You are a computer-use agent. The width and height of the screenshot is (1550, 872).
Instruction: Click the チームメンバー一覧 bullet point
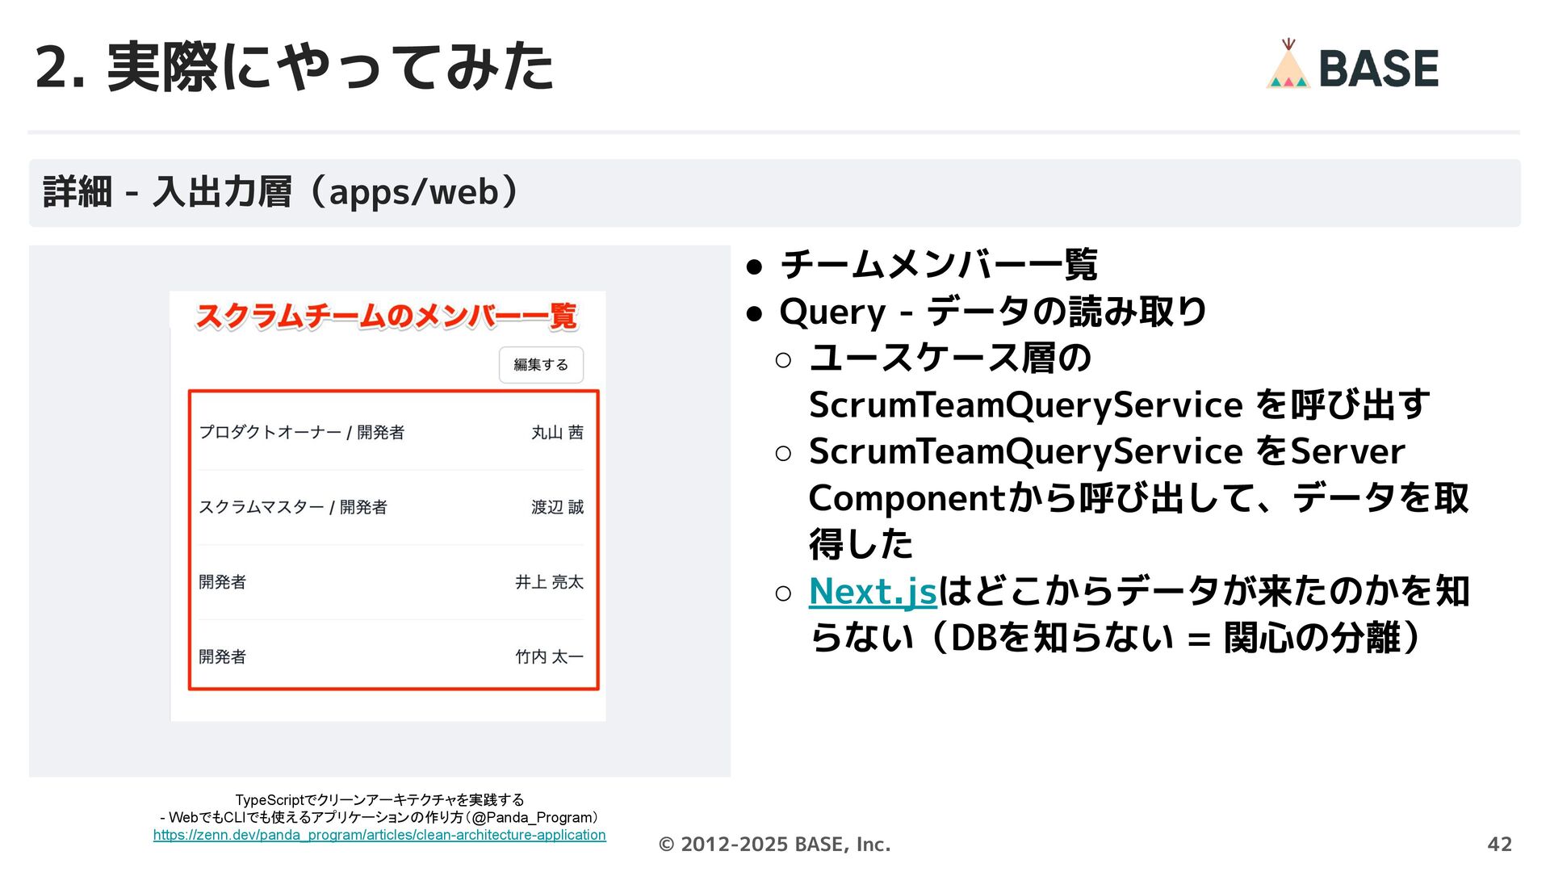tap(938, 265)
